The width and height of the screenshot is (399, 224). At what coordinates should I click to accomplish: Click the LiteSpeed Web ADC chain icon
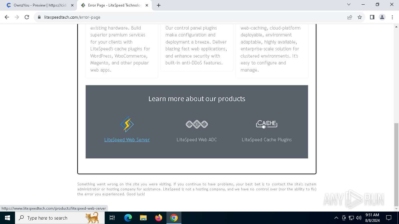click(x=197, y=124)
